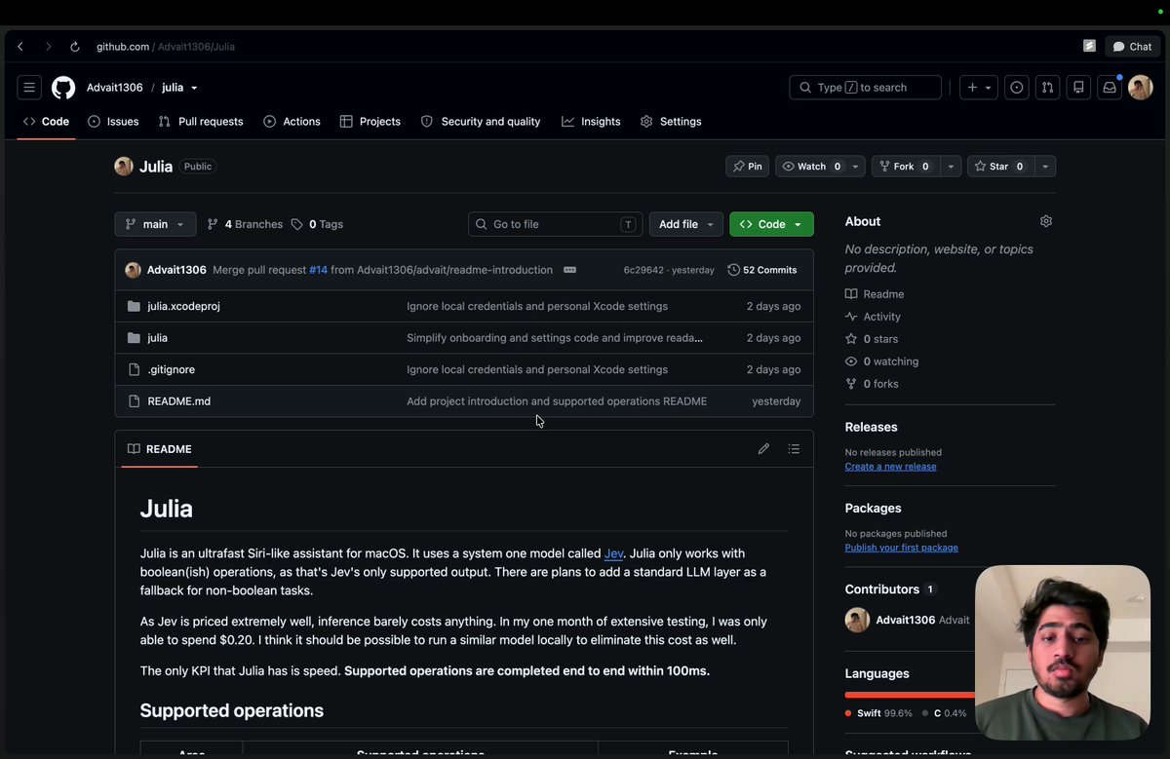Expand the dropdown arrow next to Star
1170x759 pixels.
pos(1045,167)
